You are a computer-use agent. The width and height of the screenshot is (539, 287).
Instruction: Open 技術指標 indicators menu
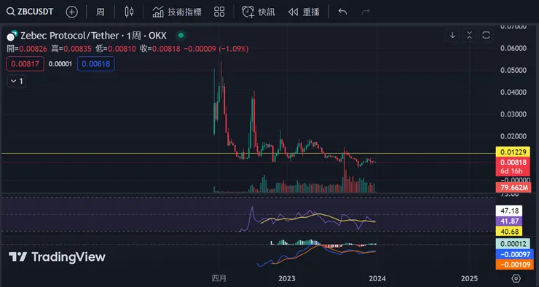click(x=177, y=12)
